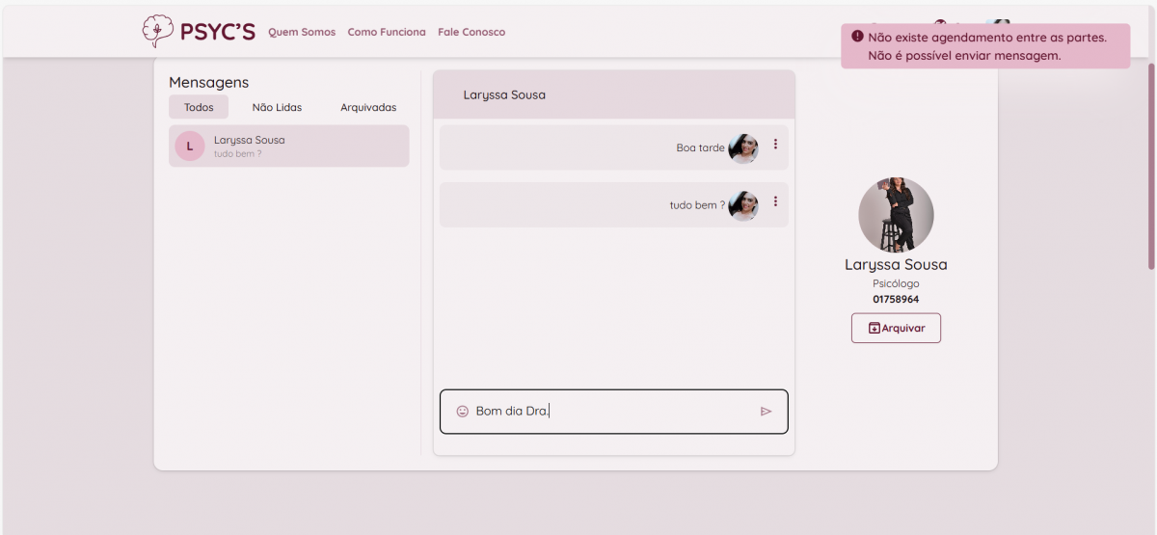1157x535 pixels.
Task: Click sender avatar beside 'Boa tarde' message
Action: (743, 148)
